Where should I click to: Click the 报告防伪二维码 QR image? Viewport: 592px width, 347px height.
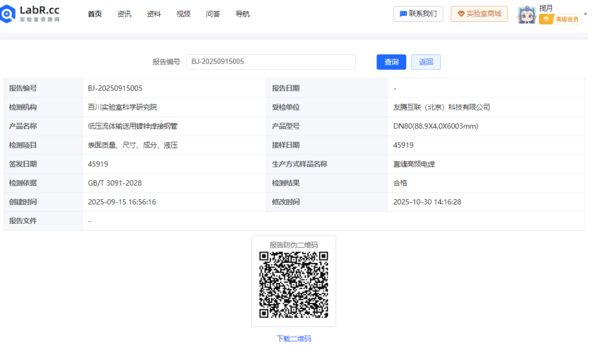coord(293,285)
